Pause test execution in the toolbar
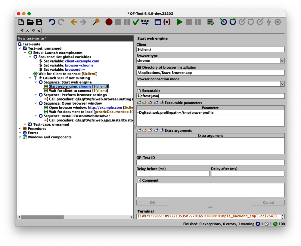Screen dimensions: 301x246 198,22
